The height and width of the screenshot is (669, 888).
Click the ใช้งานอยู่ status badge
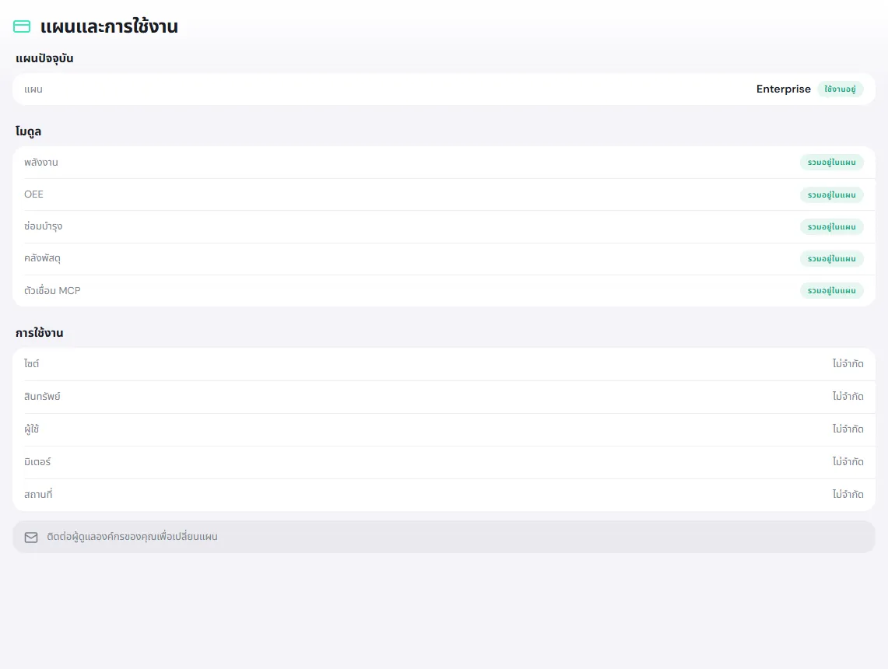(x=840, y=89)
